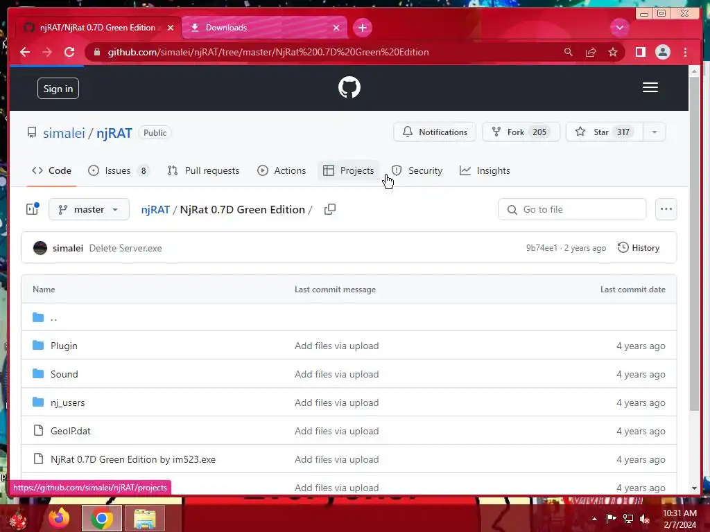The width and height of the screenshot is (710, 532).
Task: Star the repository
Action: pos(605,132)
